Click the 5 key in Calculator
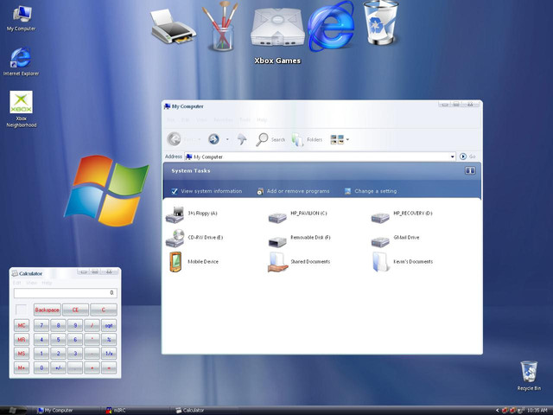 click(x=58, y=340)
